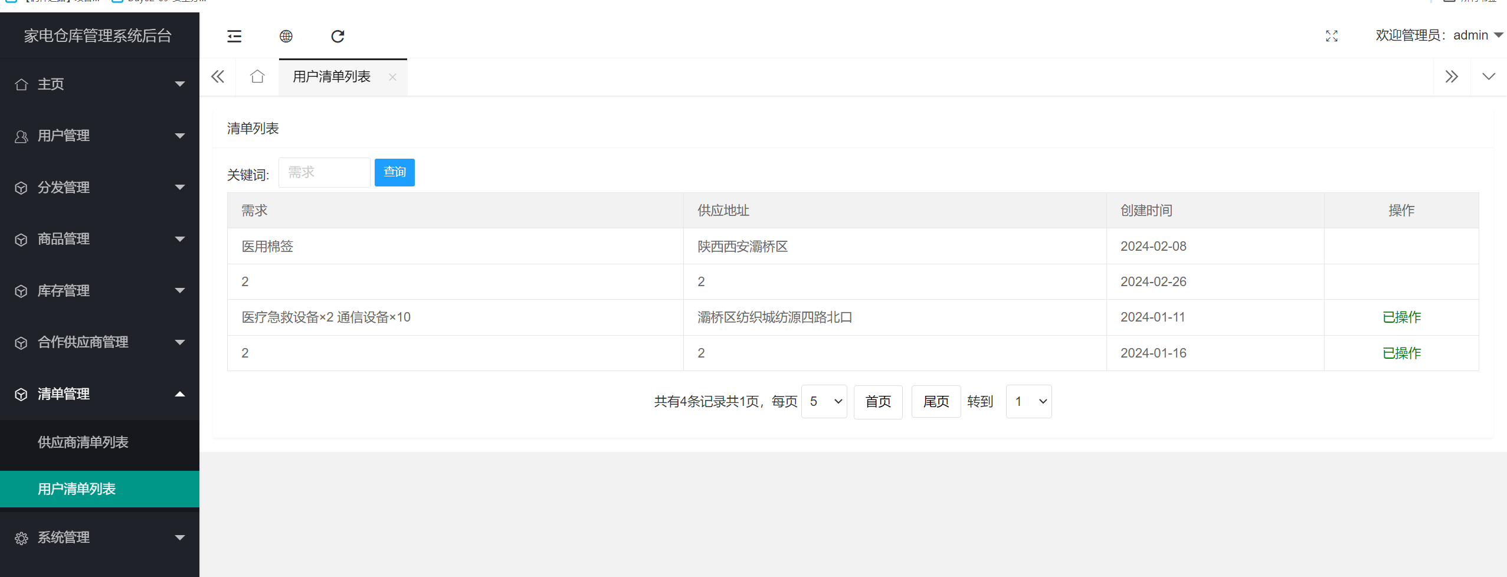Click the refresh page icon
Viewport: 1507px width, 577px height.
pos(338,36)
